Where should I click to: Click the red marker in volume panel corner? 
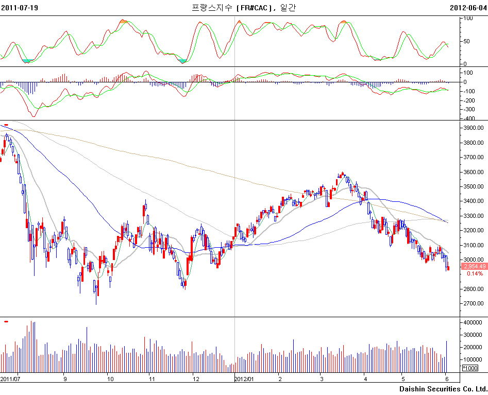pyautogui.click(x=6, y=321)
